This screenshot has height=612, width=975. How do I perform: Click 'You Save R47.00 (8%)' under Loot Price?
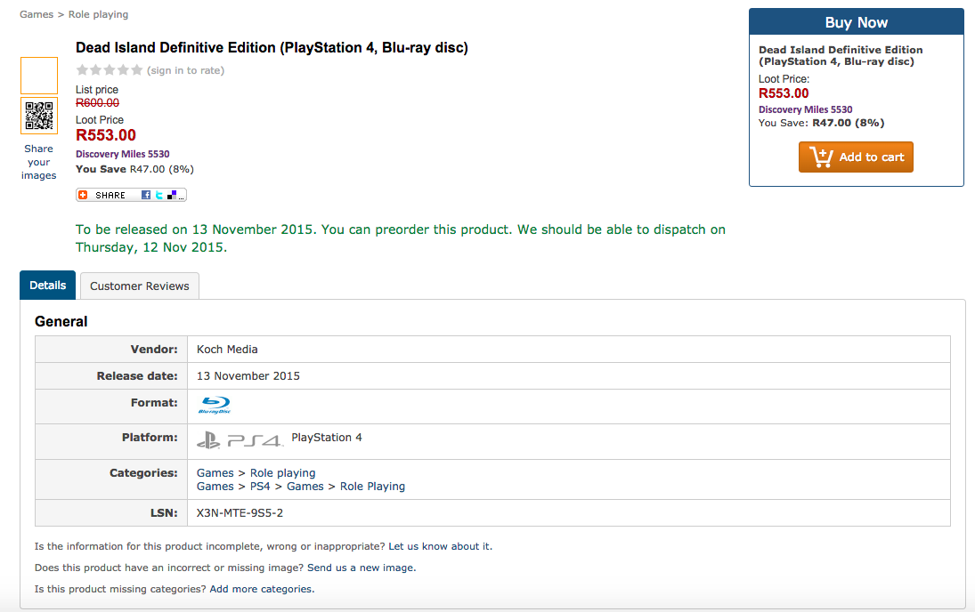(x=135, y=169)
